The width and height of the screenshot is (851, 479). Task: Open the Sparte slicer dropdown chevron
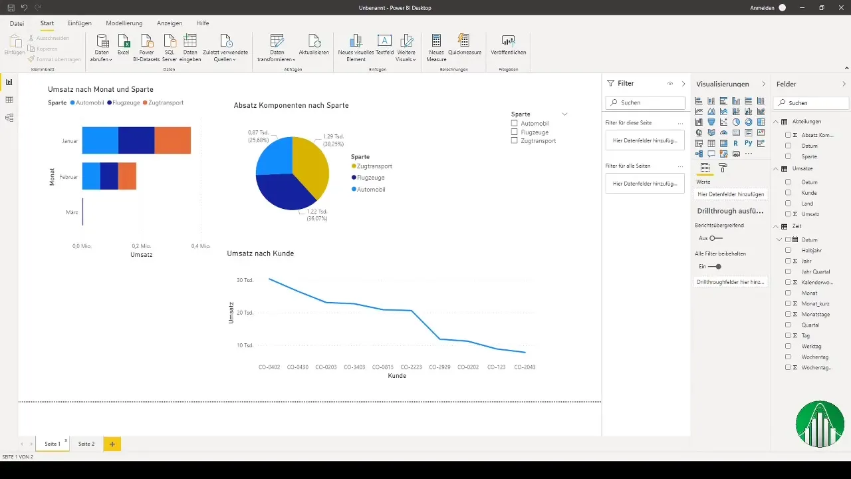[x=564, y=114]
